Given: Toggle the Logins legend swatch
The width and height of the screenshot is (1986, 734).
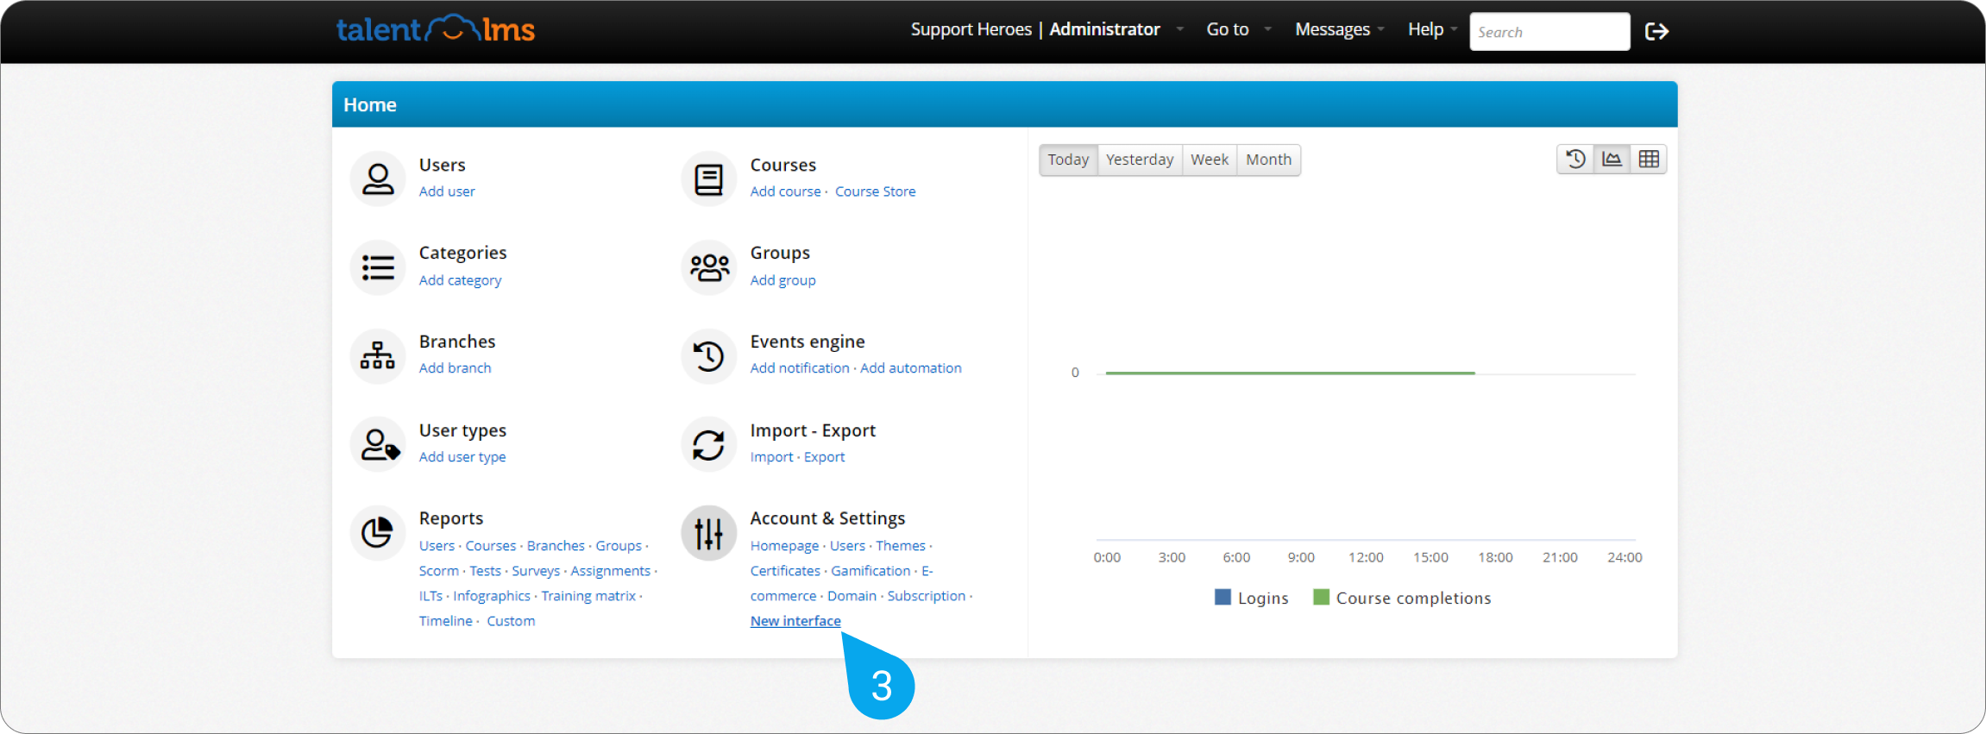Looking at the screenshot, I should (1222, 597).
